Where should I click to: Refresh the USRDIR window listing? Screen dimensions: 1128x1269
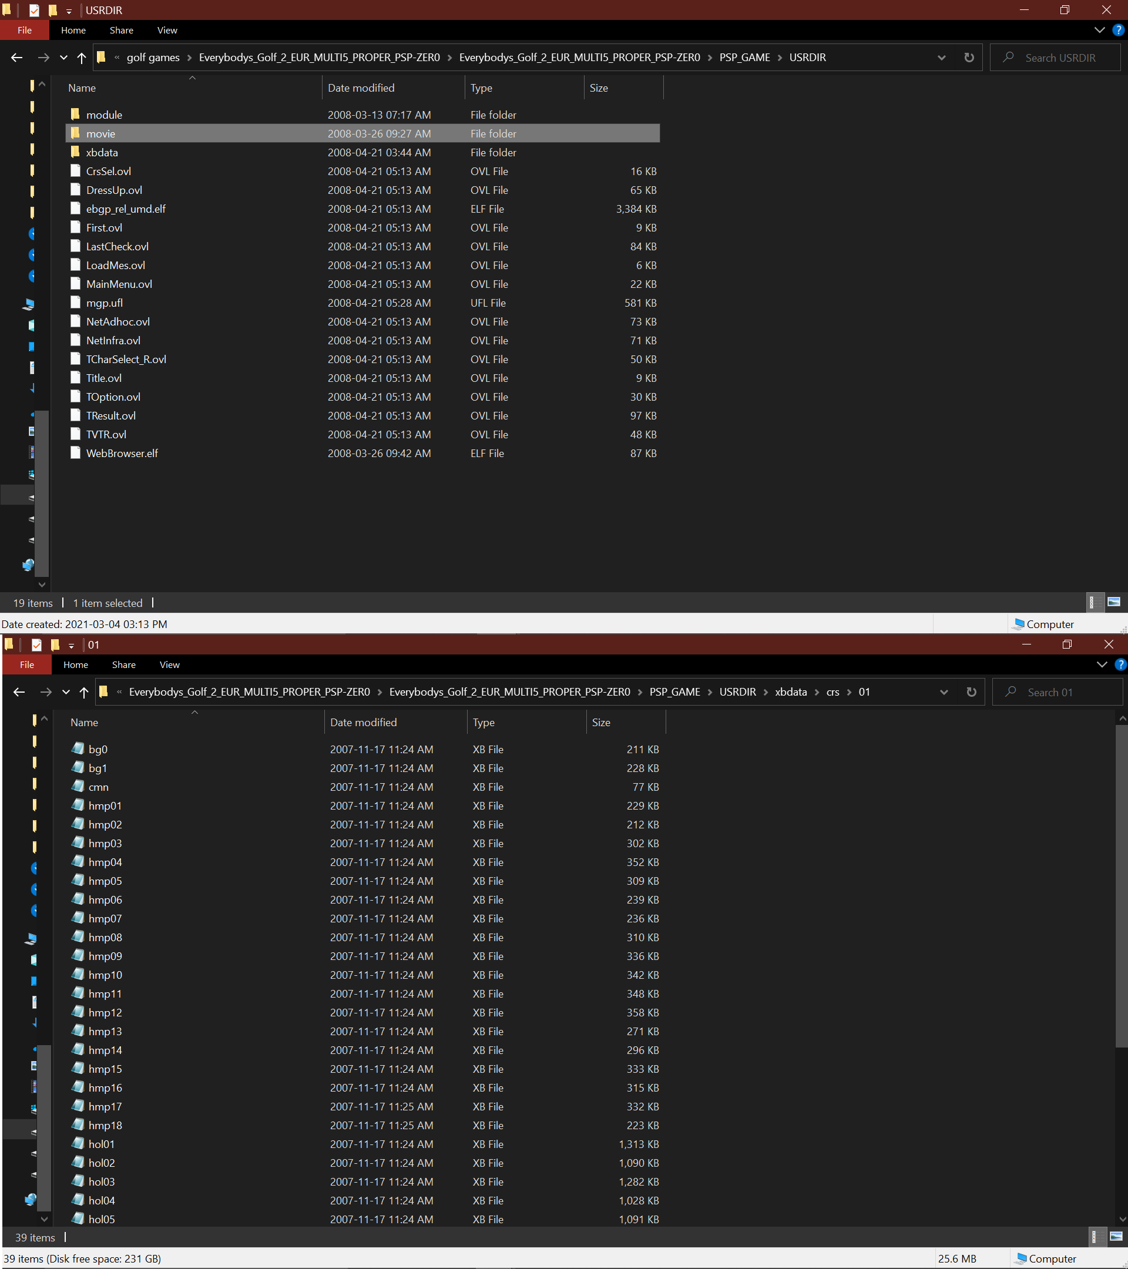pos(968,58)
